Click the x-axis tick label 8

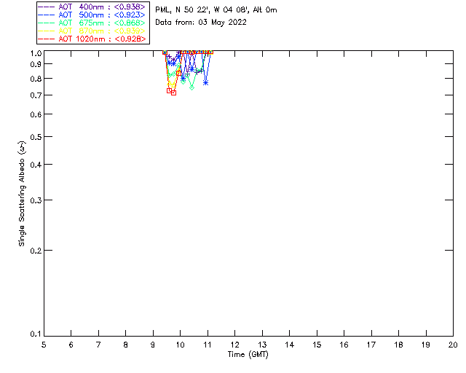point(126,345)
